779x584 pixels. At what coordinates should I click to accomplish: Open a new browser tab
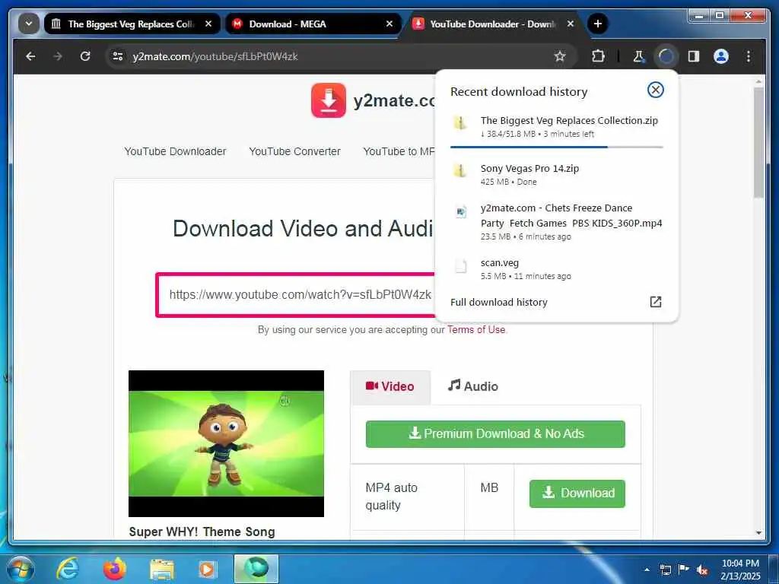pos(598,24)
